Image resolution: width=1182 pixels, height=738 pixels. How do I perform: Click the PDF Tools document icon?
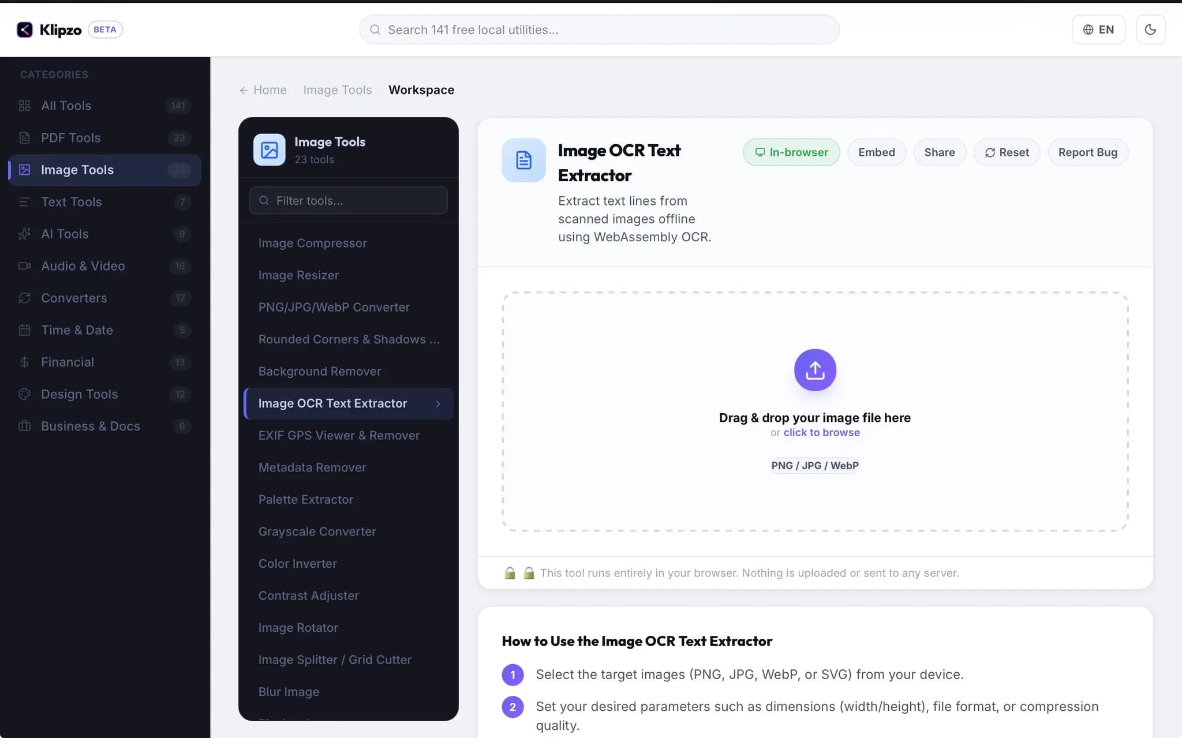pos(24,138)
